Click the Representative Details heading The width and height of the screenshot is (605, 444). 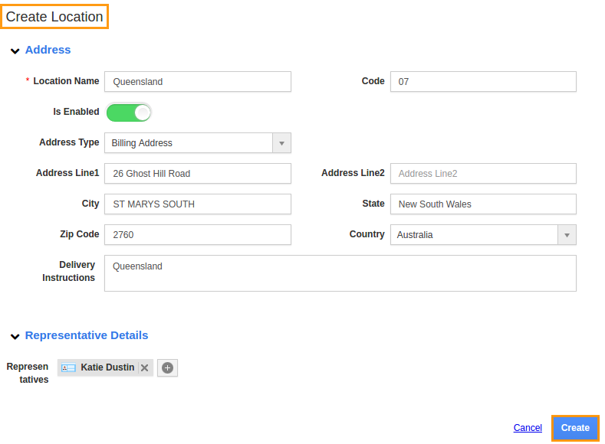click(x=87, y=335)
